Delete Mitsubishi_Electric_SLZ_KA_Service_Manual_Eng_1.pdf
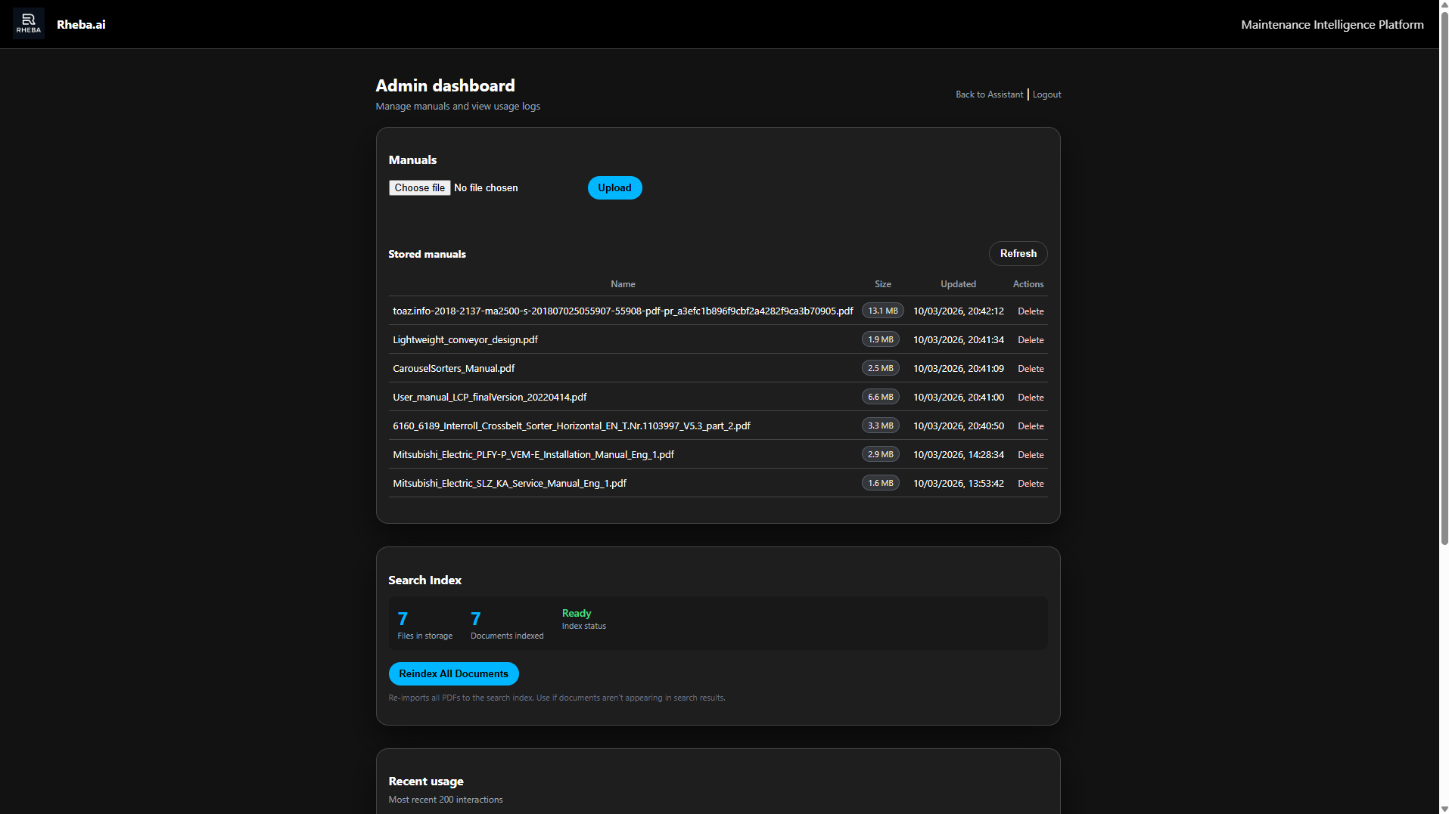The height and width of the screenshot is (814, 1449). click(1031, 483)
